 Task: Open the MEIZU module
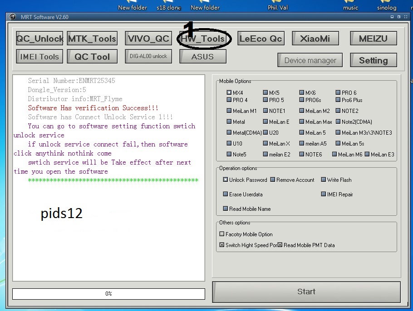pyautogui.click(x=373, y=39)
